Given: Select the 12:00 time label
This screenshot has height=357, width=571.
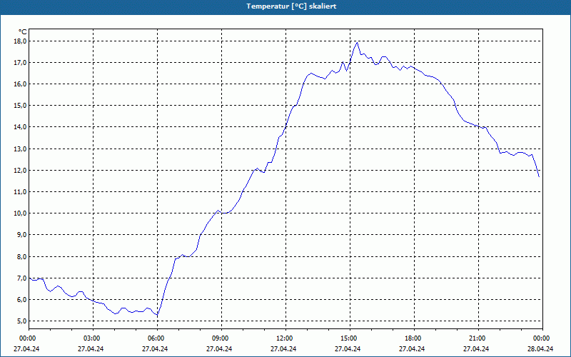Looking at the screenshot, I should (x=285, y=338).
